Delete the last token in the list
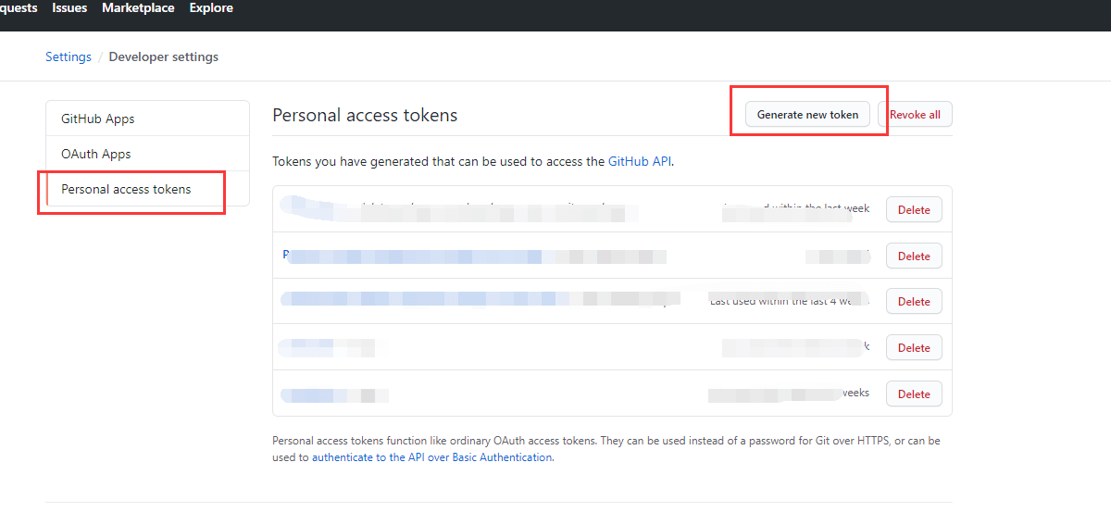The image size is (1111, 525). pos(914,394)
